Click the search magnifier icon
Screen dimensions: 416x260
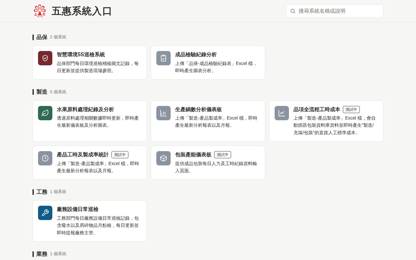[x=293, y=11]
